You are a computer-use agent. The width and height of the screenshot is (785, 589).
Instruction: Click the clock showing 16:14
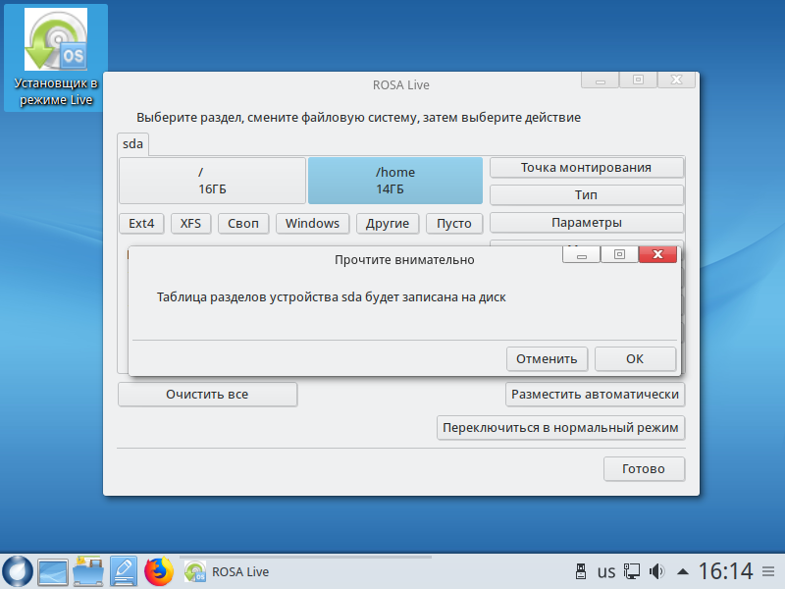(x=725, y=571)
